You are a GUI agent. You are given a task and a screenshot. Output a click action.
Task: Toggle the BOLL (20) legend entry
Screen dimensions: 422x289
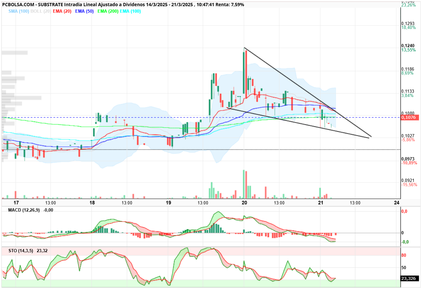click(41, 11)
